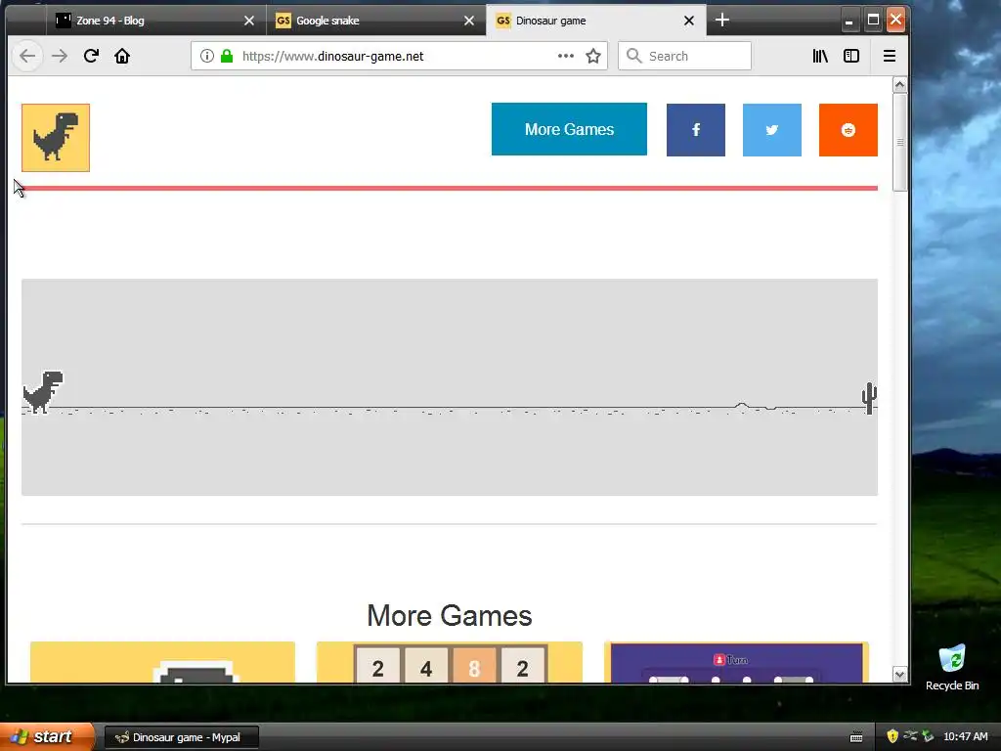Screen dimensions: 1001x751
Task: Open the 2048 game thumbnail
Action: point(450,662)
